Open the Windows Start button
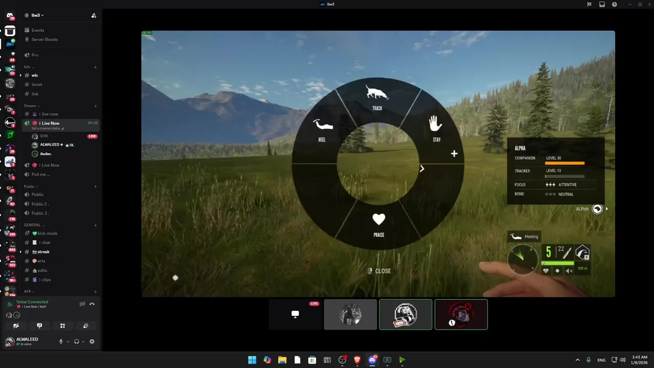 252,360
